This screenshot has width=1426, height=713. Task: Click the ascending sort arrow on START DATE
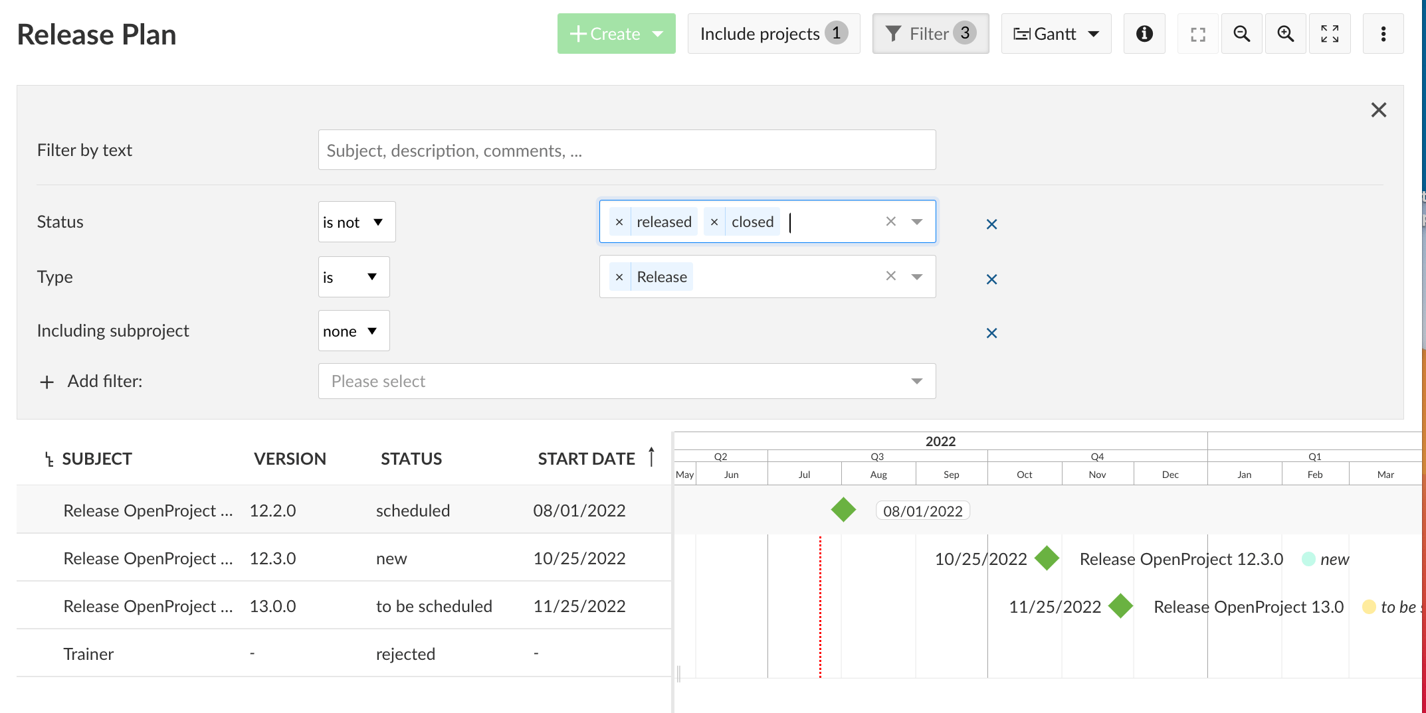(651, 457)
